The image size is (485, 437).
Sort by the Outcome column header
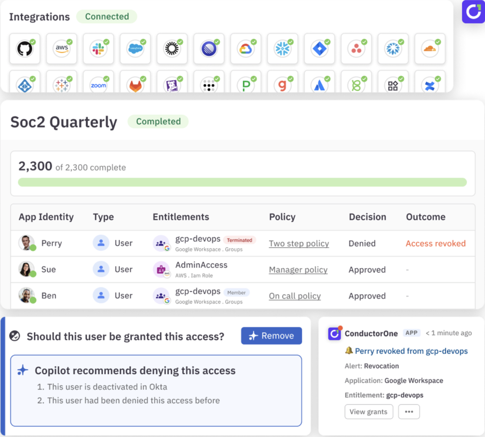coord(426,217)
